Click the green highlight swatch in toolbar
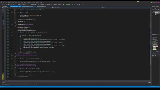 pyautogui.click(x=68, y=4)
